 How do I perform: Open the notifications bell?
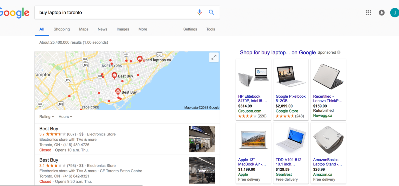[x=382, y=13]
